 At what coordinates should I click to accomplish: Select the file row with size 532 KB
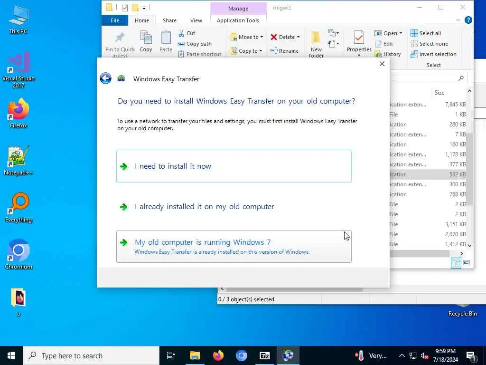click(x=428, y=174)
